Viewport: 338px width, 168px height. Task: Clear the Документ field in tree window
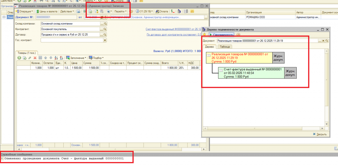[323, 41]
